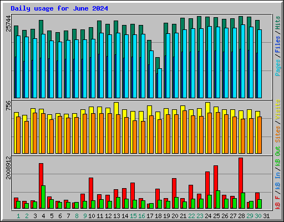Click the kB Out legend label
The image size is (284, 222).
(x=277, y=157)
